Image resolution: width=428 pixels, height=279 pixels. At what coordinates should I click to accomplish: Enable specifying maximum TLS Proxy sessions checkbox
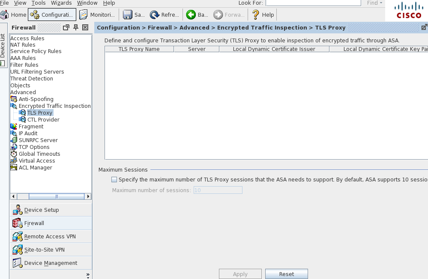tap(114, 179)
